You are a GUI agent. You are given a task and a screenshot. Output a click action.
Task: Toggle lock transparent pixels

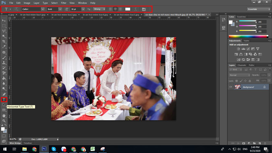(236, 81)
